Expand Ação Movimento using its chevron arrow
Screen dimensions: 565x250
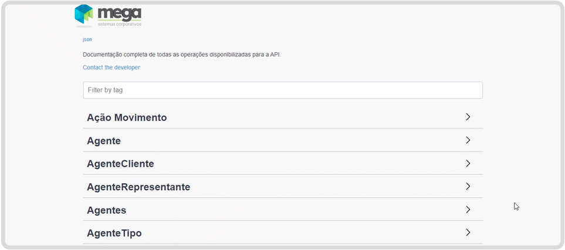(468, 117)
